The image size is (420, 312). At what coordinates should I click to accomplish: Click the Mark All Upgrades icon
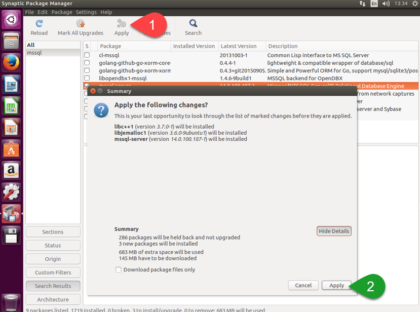coord(80,24)
